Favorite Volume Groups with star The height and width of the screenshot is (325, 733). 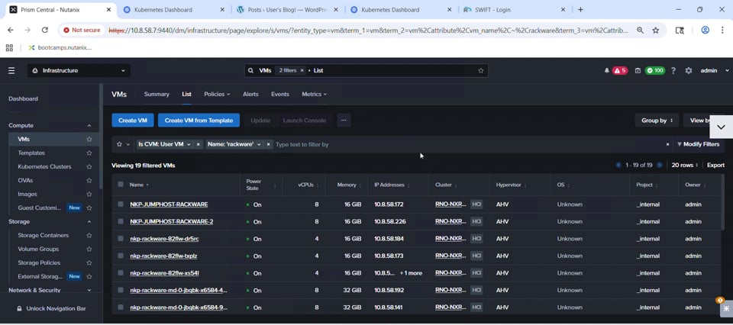tap(89, 249)
